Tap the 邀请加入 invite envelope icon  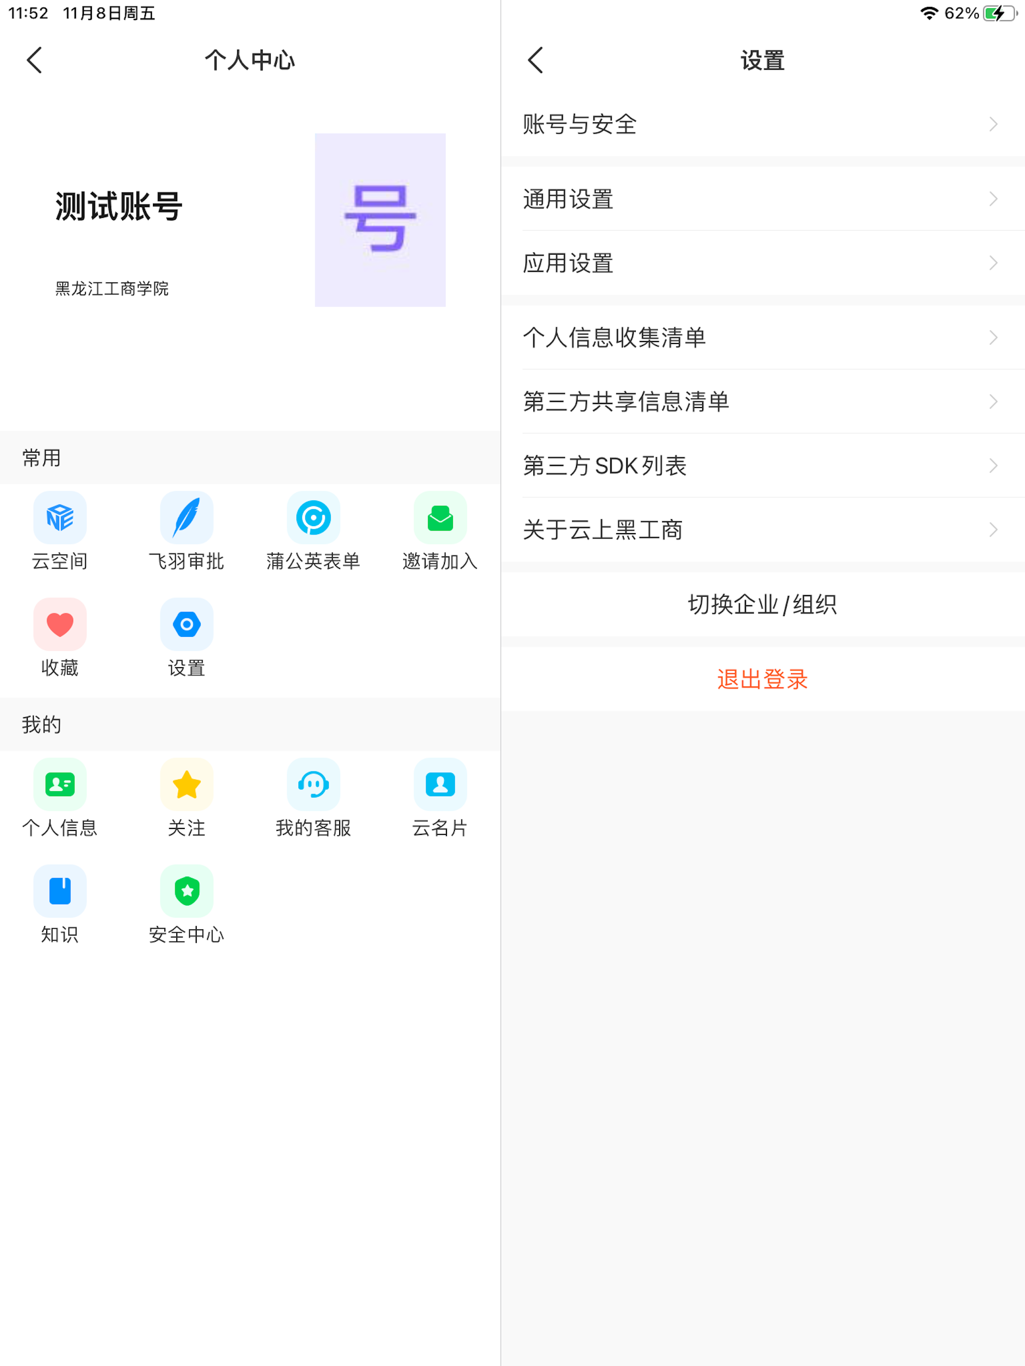[x=440, y=518]
